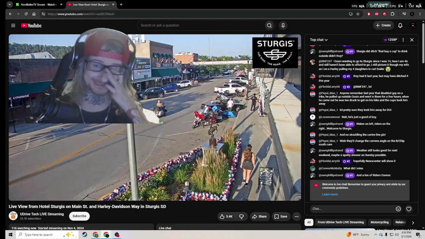
Task: Open the YouTube guide hamburger menu
Action: (13, 26)
